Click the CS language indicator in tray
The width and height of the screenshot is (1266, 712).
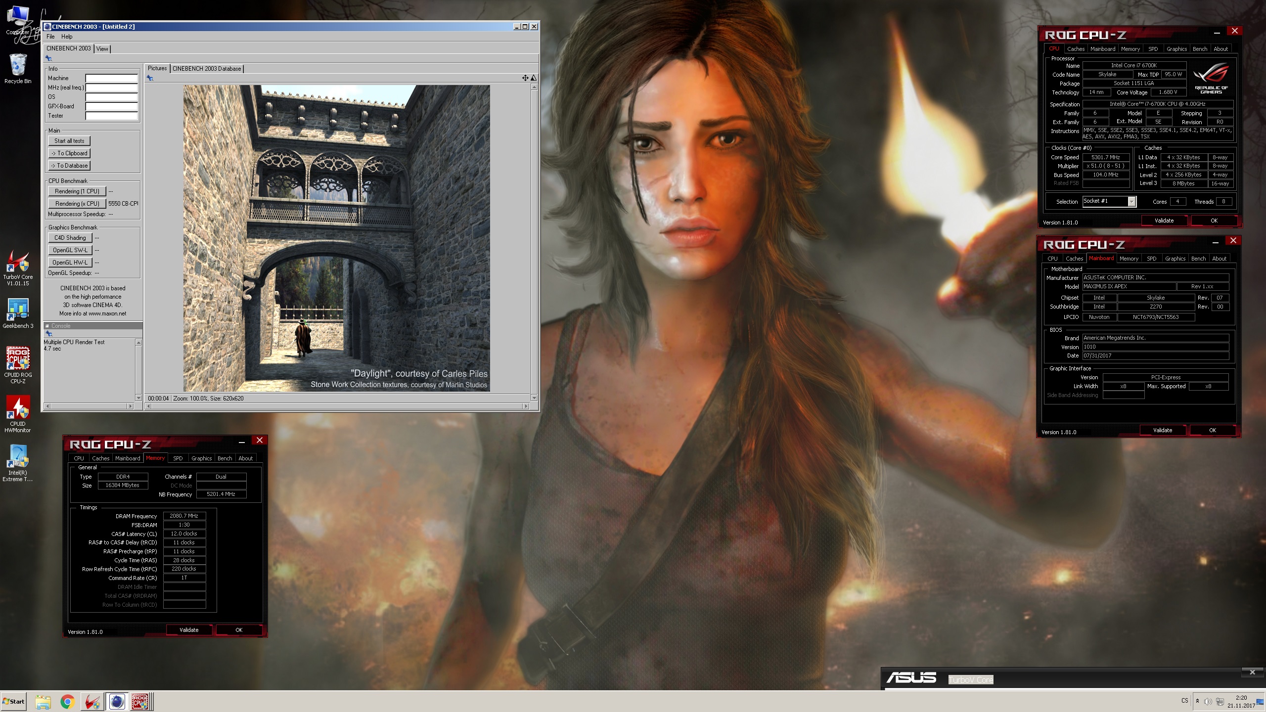tap(1184, 701)
